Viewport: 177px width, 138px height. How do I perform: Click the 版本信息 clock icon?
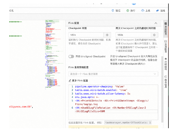pyautogui.click(x=166, y=77)
